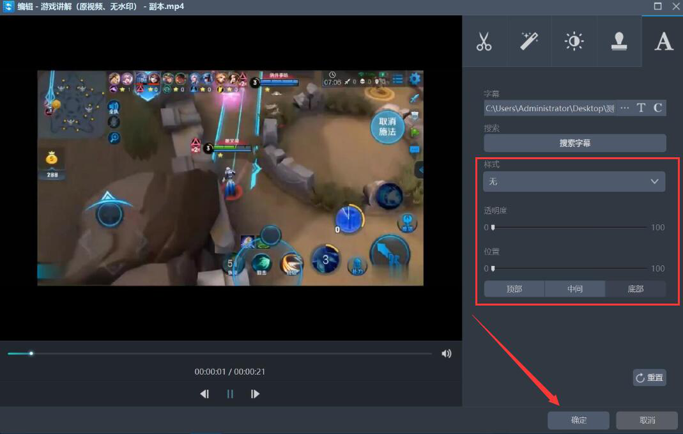
Task: Open subtitle color settings C icon
Action: tap(657, 108)
